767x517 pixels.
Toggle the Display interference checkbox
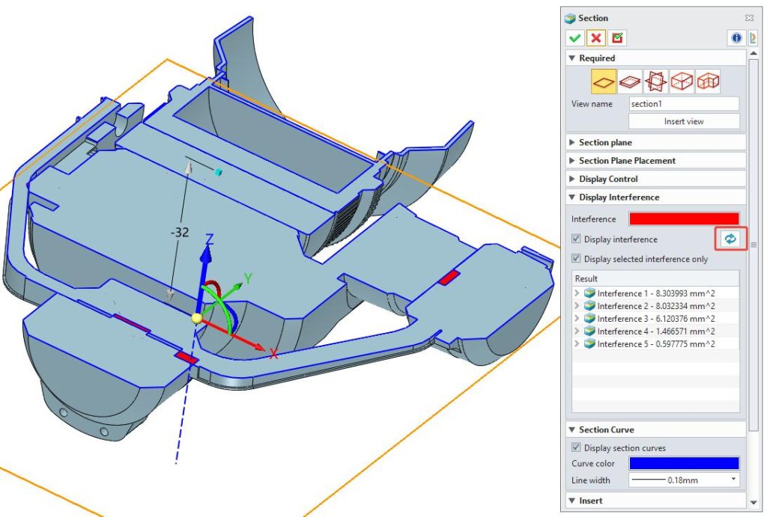(x=576, y=239)
